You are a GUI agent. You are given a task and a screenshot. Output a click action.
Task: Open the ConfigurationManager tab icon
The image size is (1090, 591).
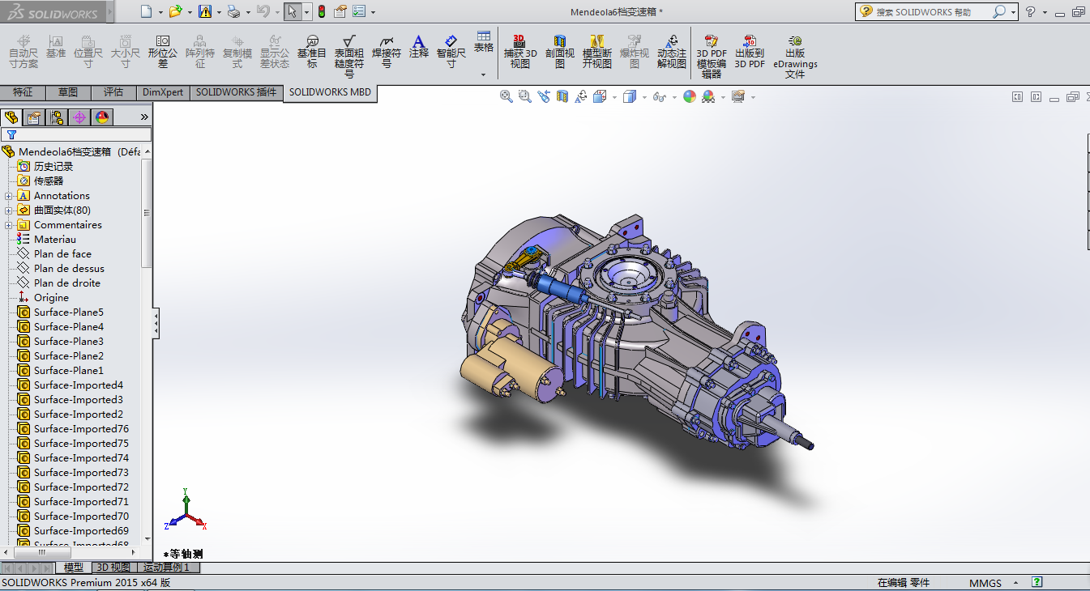(57, 117)
